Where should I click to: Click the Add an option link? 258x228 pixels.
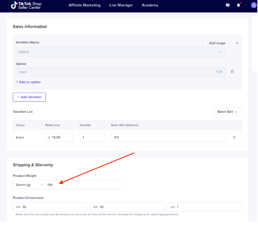coord(28,82)
